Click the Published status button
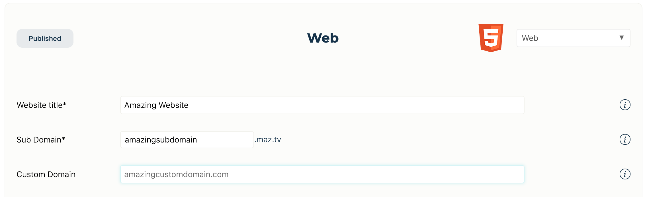The image size is (647, 197). pos(45,38)
